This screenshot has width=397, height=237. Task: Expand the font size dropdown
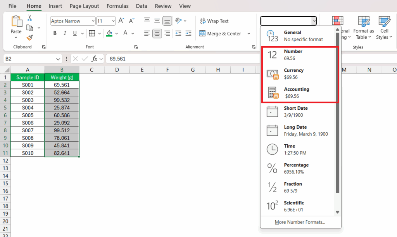(113, 21)
